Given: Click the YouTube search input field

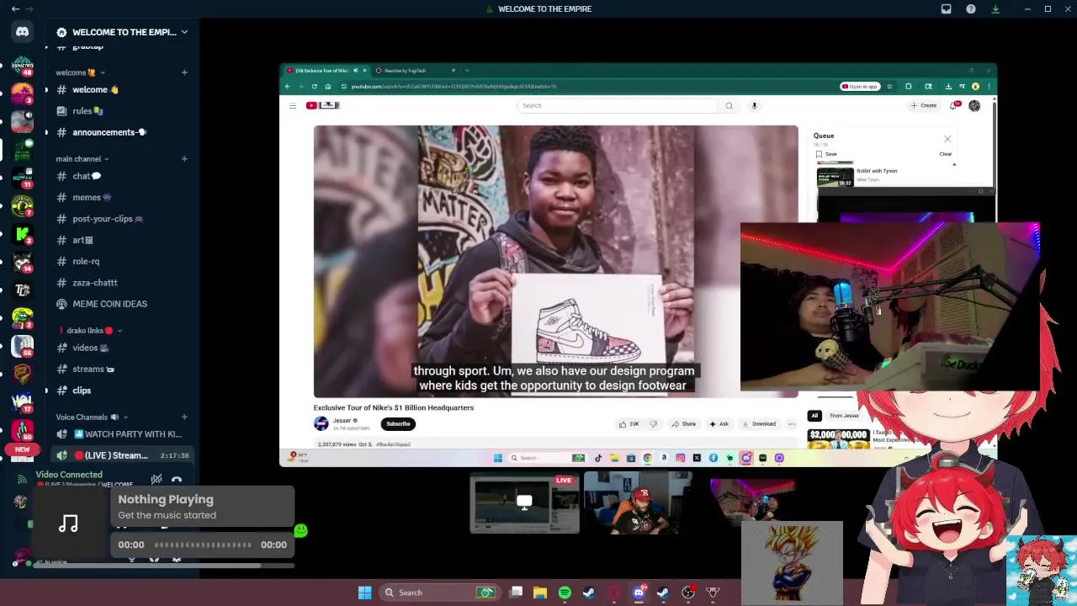Looking at the screenshot, I should click(x=618, y=105).
